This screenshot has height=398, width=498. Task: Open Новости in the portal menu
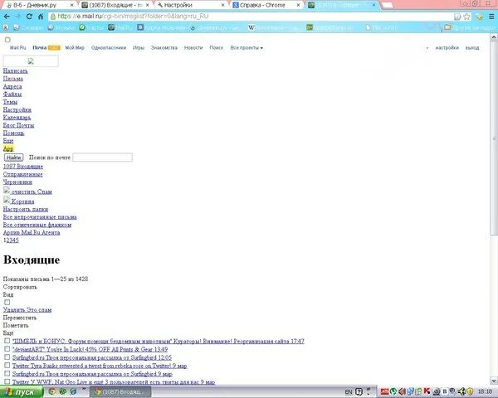pyautogui.click(x=193, y=47)
